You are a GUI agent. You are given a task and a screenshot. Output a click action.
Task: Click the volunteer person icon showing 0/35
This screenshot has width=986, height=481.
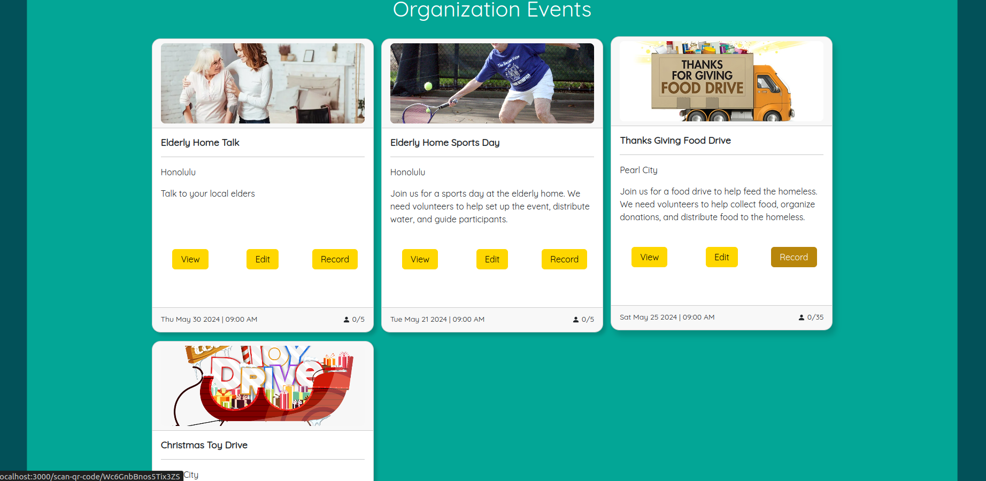[801, 317]
